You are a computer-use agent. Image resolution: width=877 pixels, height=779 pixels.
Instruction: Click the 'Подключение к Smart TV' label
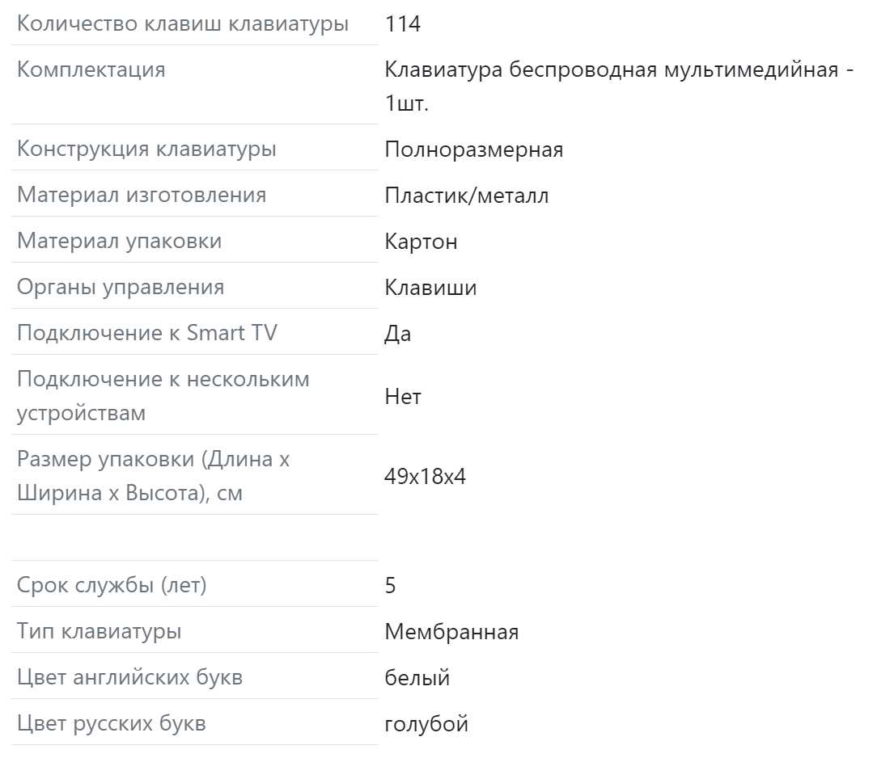click(147, 333)
